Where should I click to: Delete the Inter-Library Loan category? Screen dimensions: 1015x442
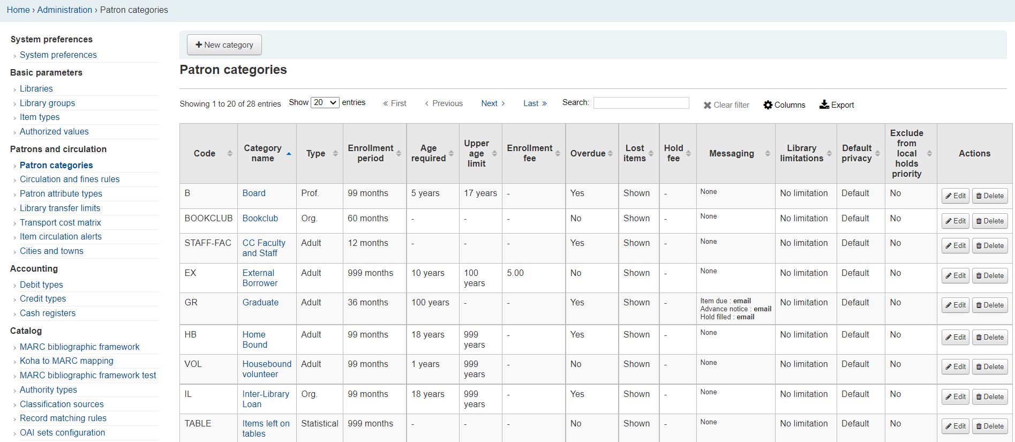(990, 396)
